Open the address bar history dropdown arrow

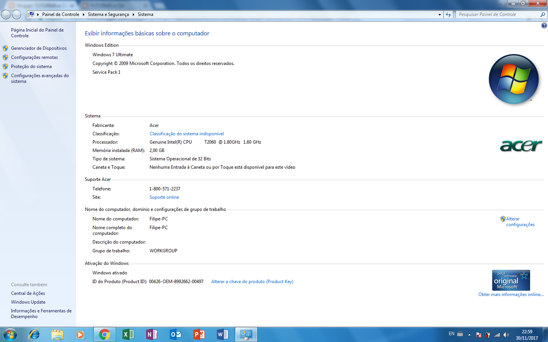pyautogui.click(x=440, y=14)
